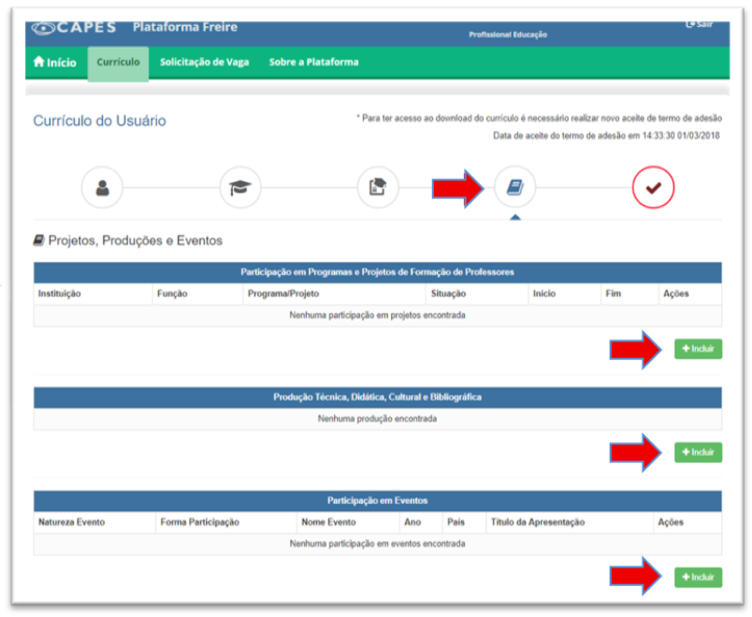Image resolution: width=752 pixels, height=617 pixels.
Task: Click the Situação column header
Action: (x=447, y=294)
